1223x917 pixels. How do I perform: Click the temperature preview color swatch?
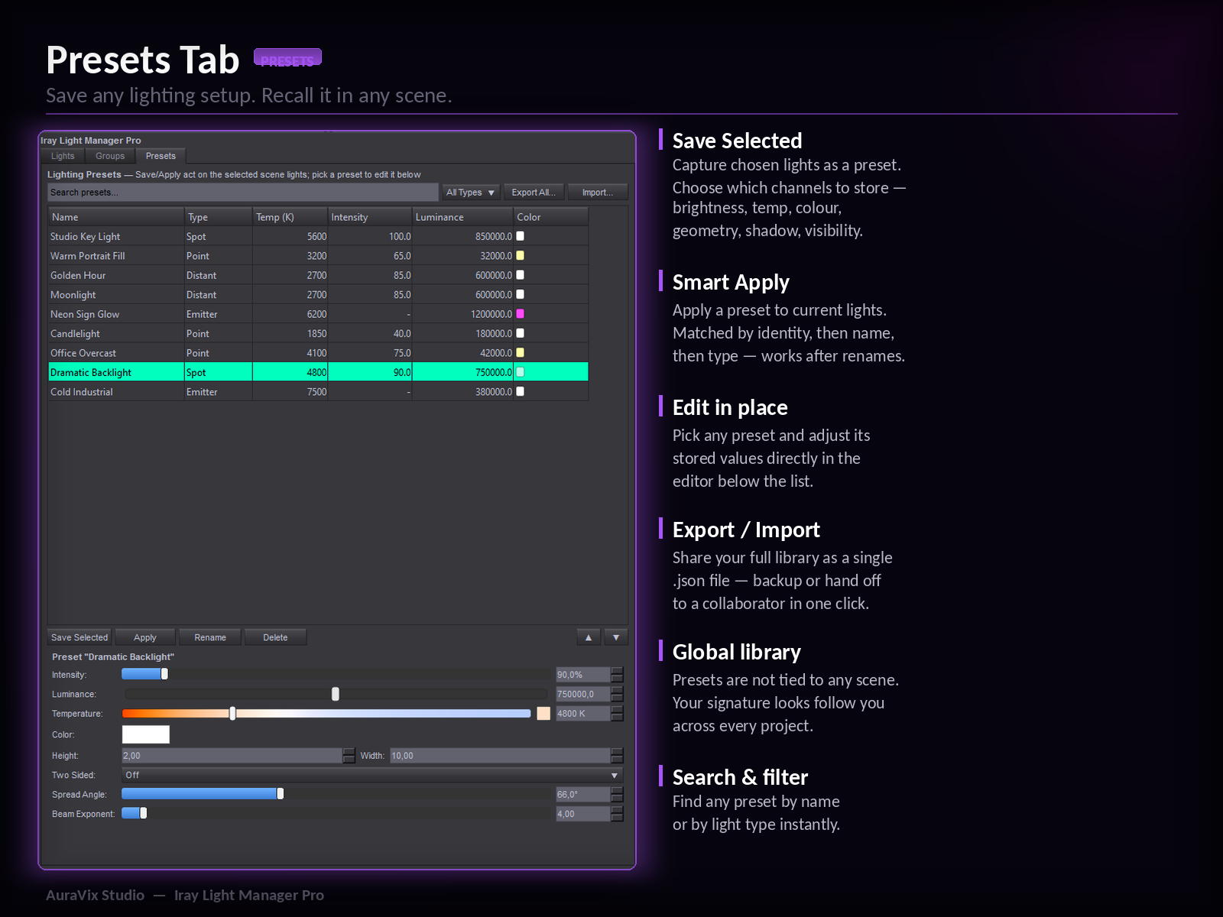pos(543,714)
